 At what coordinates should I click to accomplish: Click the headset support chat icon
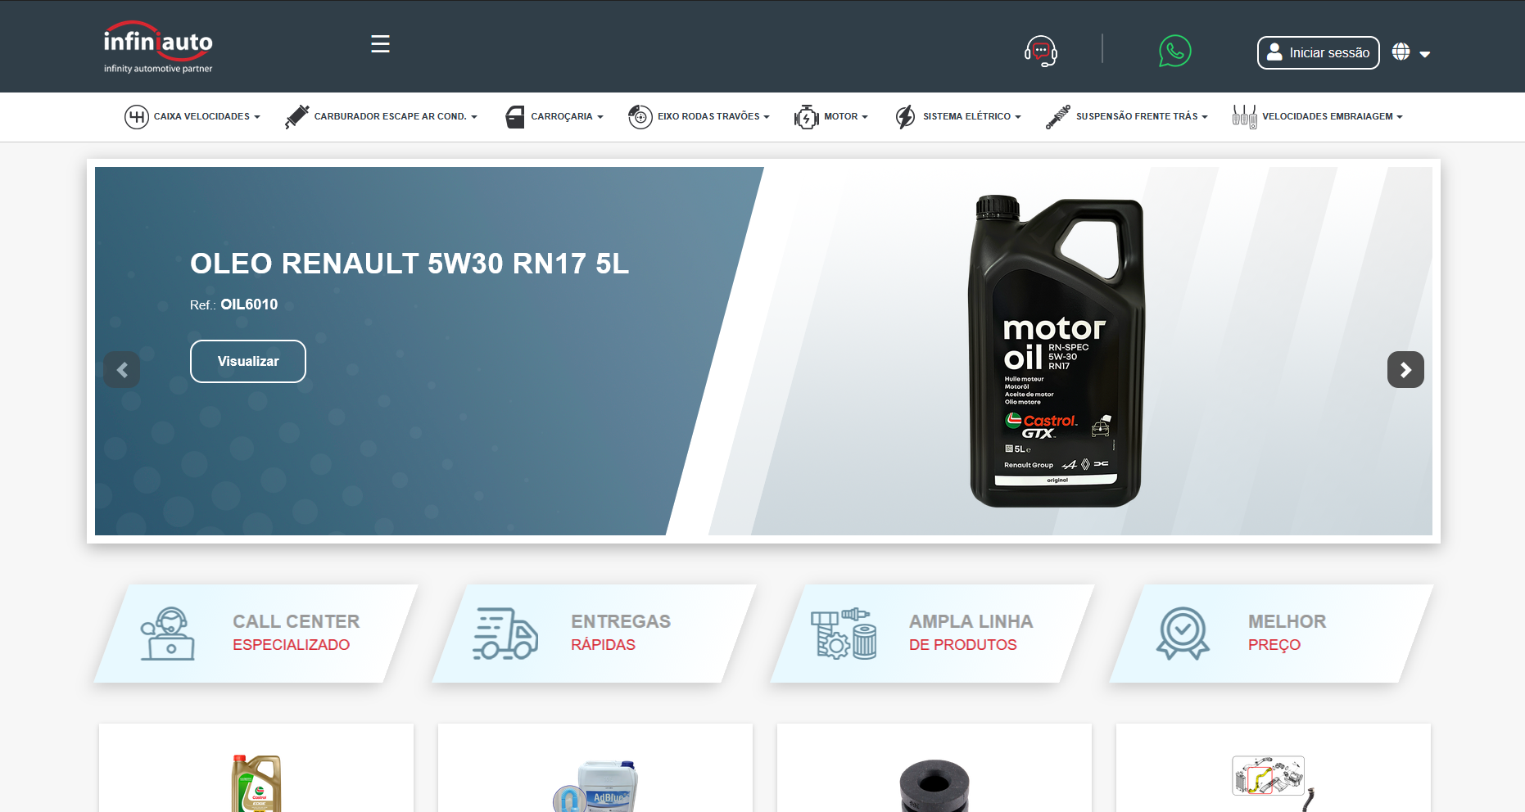[x=1040, y=52]
